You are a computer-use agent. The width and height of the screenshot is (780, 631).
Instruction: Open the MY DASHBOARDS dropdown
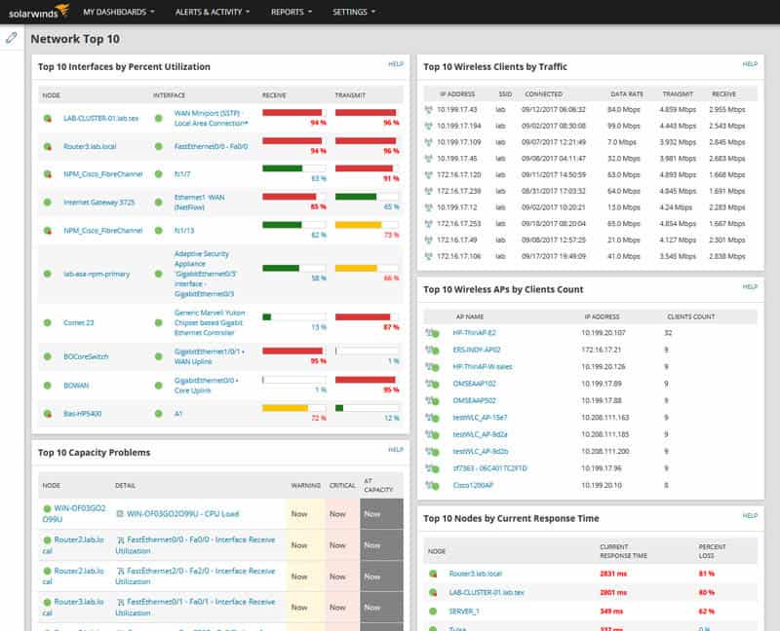point(115,13)
